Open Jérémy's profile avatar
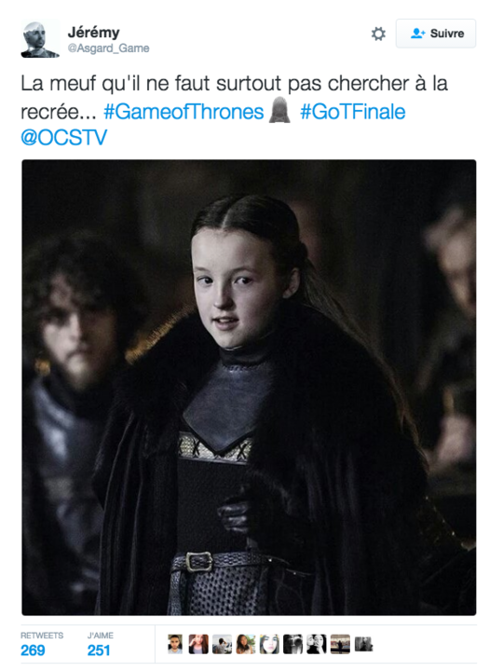Image resolution: width=503 pixels, height=671 pixels. pos(40,38)
